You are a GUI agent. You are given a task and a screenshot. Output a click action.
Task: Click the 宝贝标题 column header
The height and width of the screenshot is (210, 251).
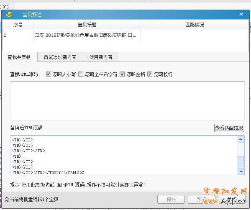87,25
